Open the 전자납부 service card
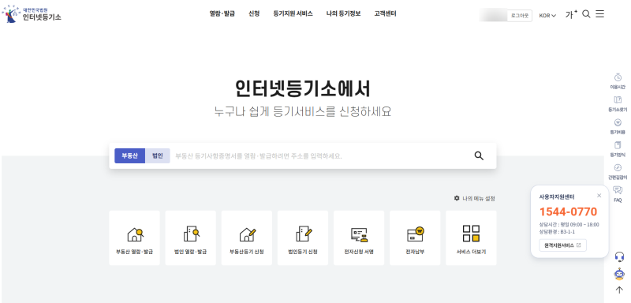The image size is (631, 303). [x=415, y=238]
